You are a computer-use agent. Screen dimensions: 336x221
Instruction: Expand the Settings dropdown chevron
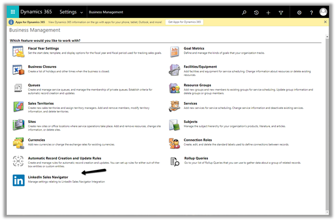click(x=82, y=12)
